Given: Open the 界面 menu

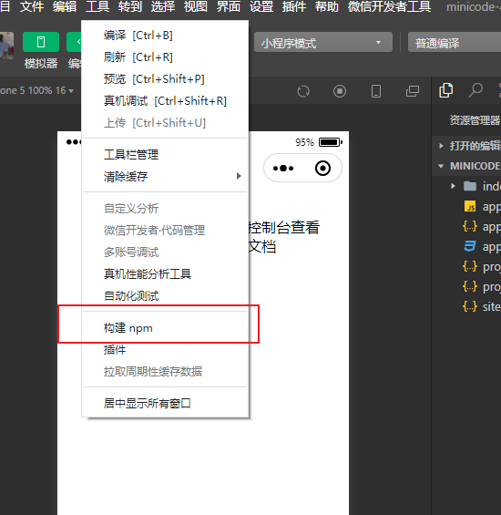Looking at the screenshot, I should click(229, 6).
